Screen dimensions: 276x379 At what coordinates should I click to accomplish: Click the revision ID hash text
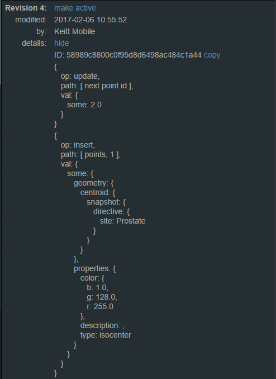point(134,55)
